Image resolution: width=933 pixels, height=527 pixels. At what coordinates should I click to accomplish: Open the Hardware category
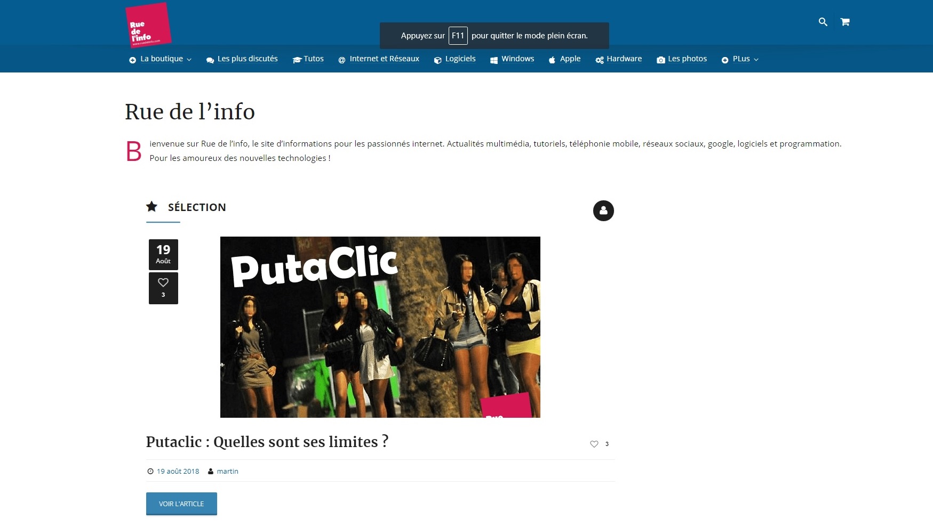[624, 59]
